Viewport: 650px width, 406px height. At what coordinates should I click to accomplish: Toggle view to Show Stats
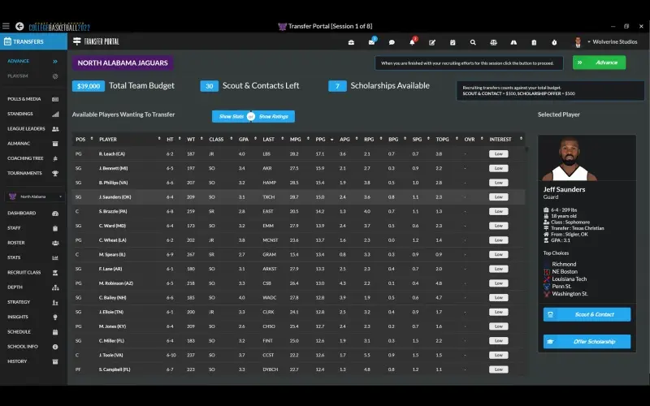tap(231, 117)
